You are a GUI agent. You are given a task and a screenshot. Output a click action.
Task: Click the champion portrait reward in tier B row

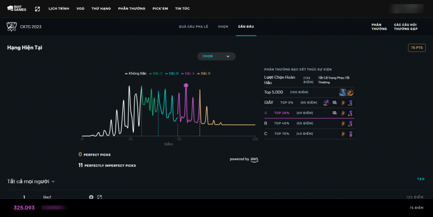342,124
